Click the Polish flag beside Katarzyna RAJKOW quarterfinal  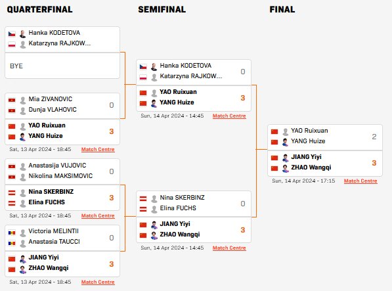(x=12, y=45)
